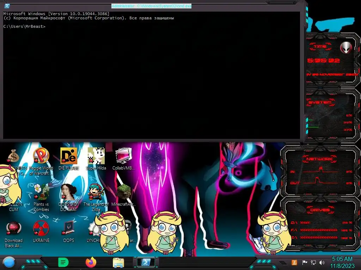The image size is (361, 270).
Task: Click the red digital clock readout
Action: (x=324, y=60)
